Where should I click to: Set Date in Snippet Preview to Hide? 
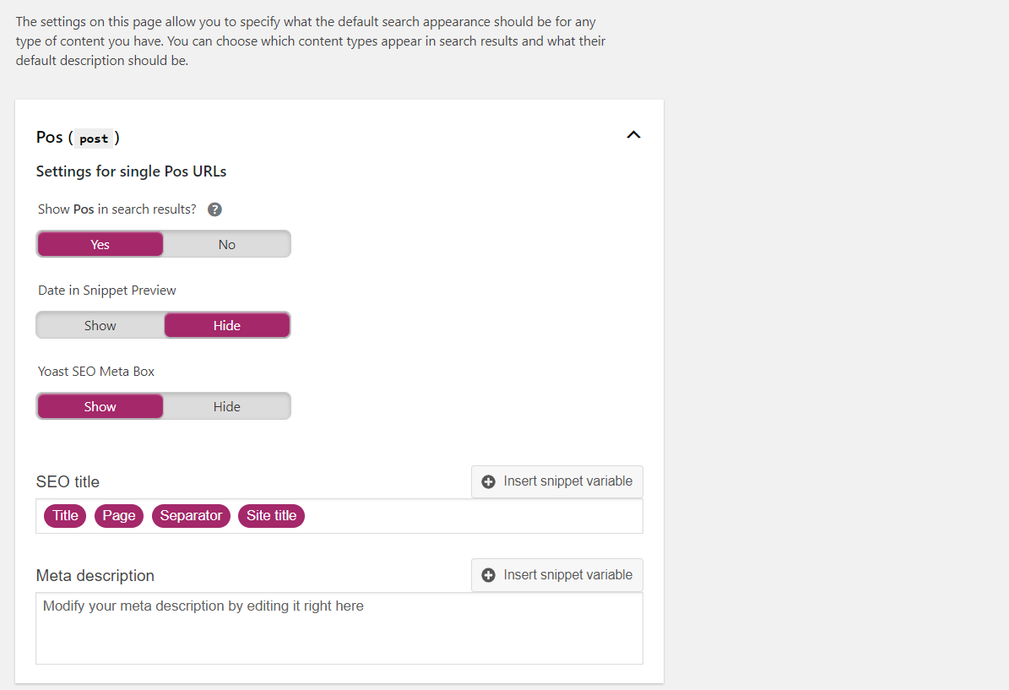(x=226, y=326)
